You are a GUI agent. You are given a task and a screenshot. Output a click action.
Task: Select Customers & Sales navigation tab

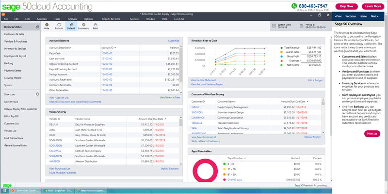[x=14, y=34]
